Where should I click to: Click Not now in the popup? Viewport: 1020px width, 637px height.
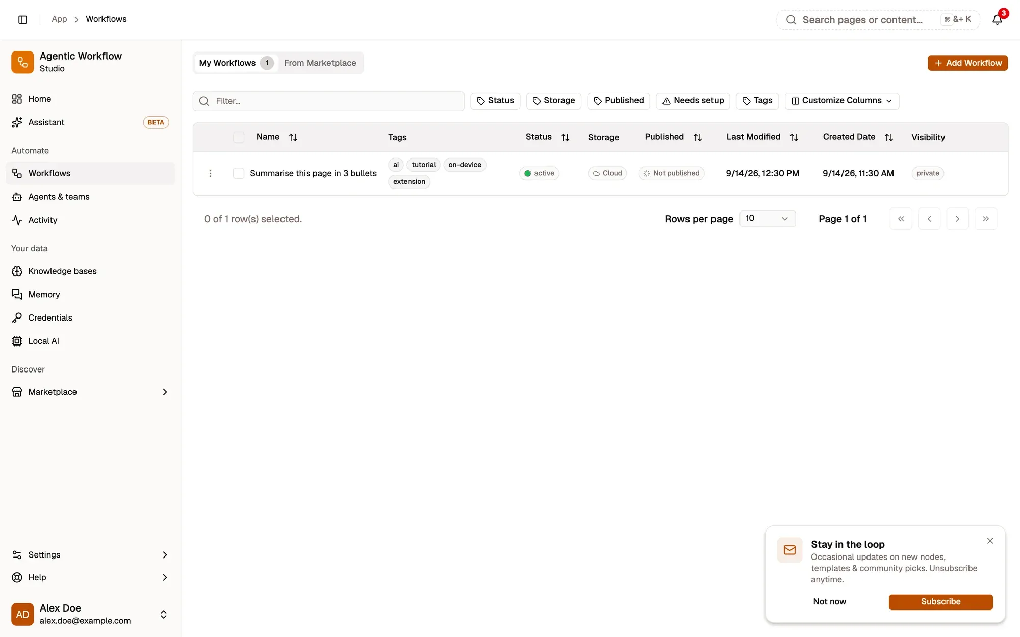tap(829, 602)
